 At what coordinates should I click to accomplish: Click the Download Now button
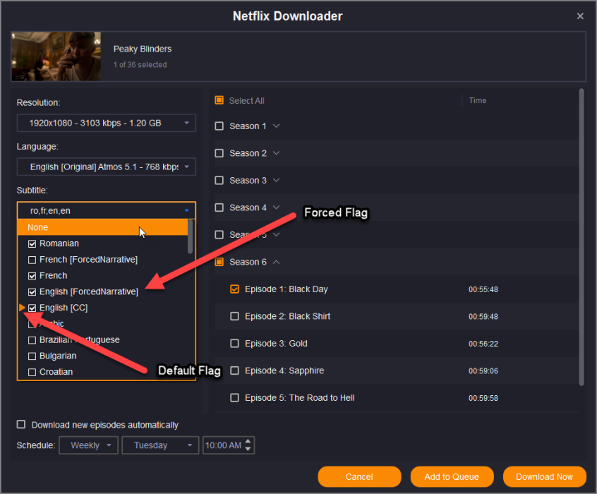(544, 477)
